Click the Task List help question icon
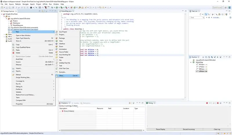The image size is (232, 135). pos(230,17)
